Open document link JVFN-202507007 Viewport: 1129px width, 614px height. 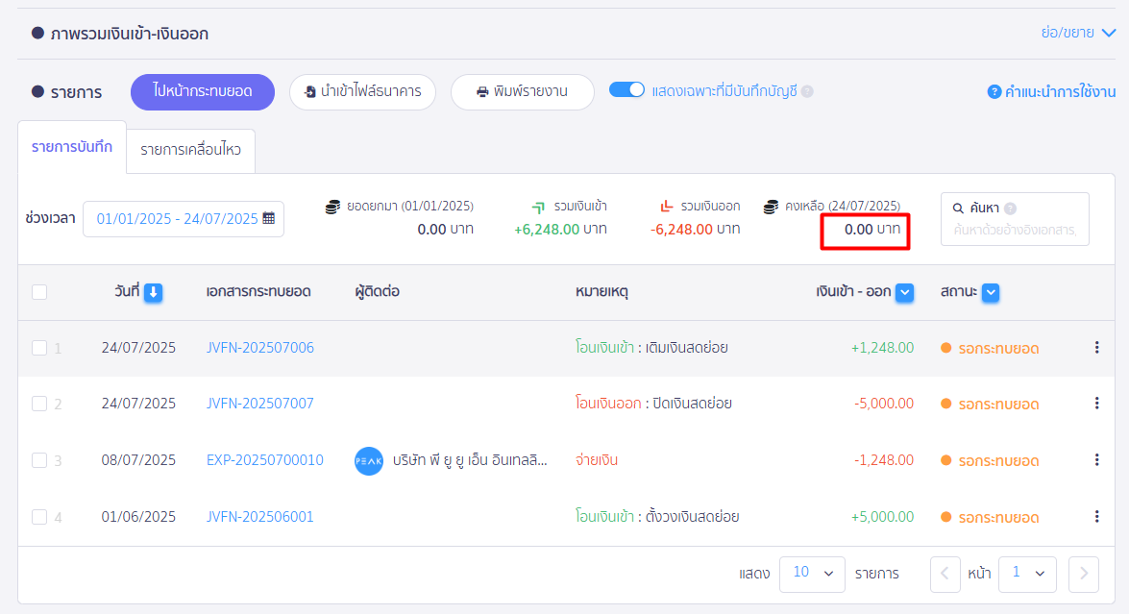[260, 404]
